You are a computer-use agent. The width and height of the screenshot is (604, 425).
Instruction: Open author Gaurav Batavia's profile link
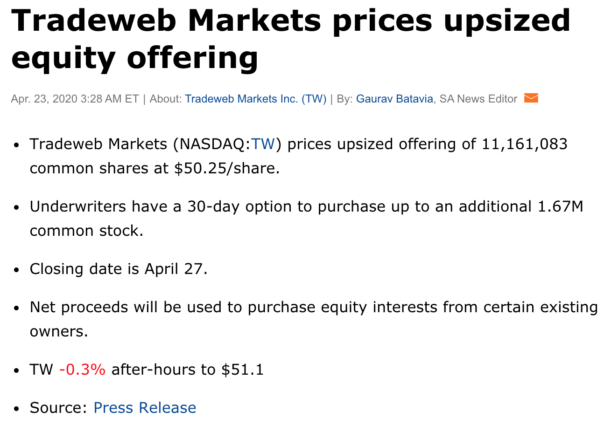coord(394,99)
